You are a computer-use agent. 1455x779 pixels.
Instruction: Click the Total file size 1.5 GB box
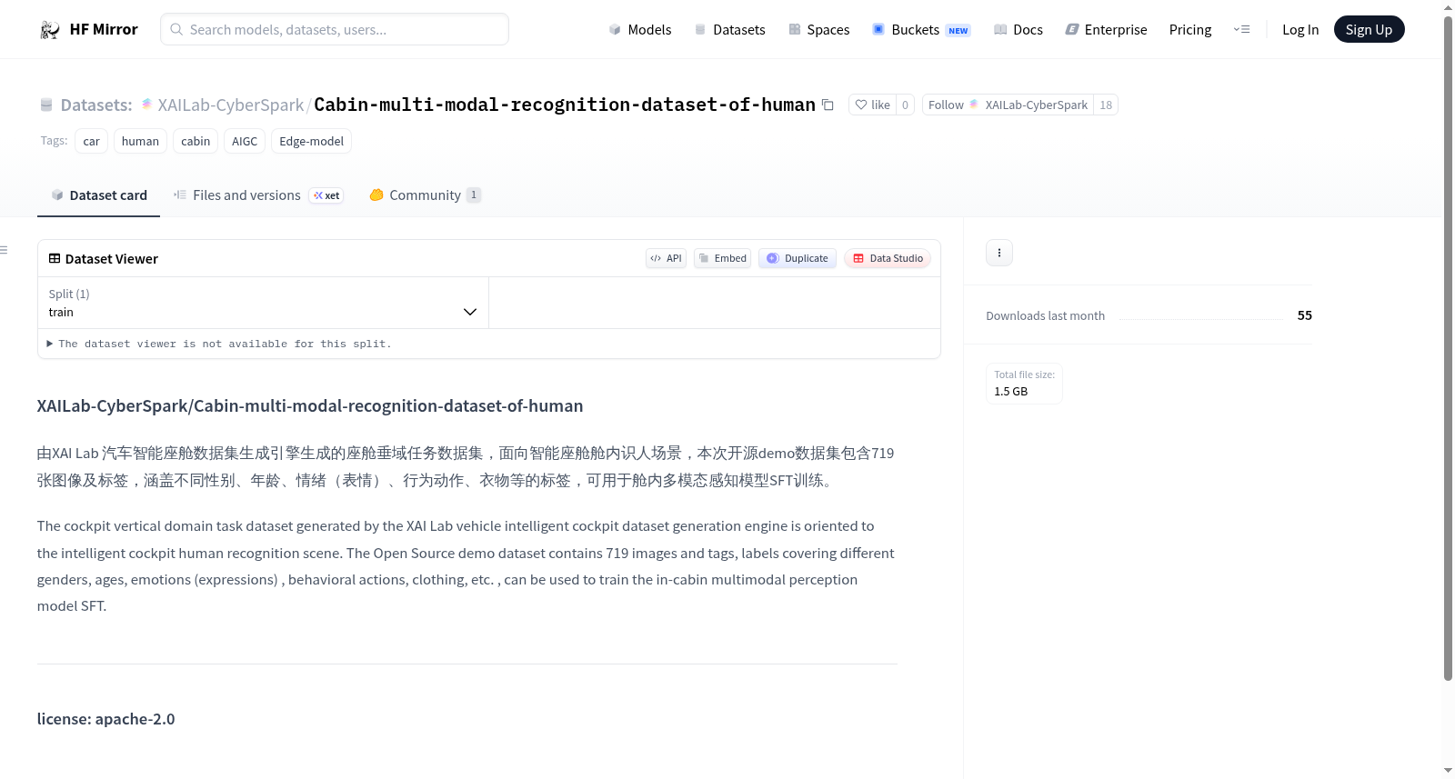click(x=1024, y=384)
